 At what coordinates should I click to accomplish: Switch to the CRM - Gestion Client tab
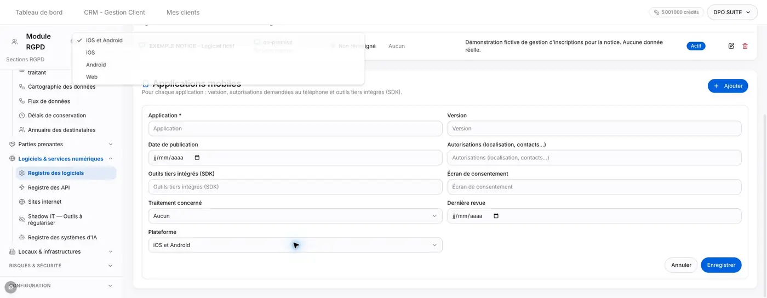coord(115,12)
